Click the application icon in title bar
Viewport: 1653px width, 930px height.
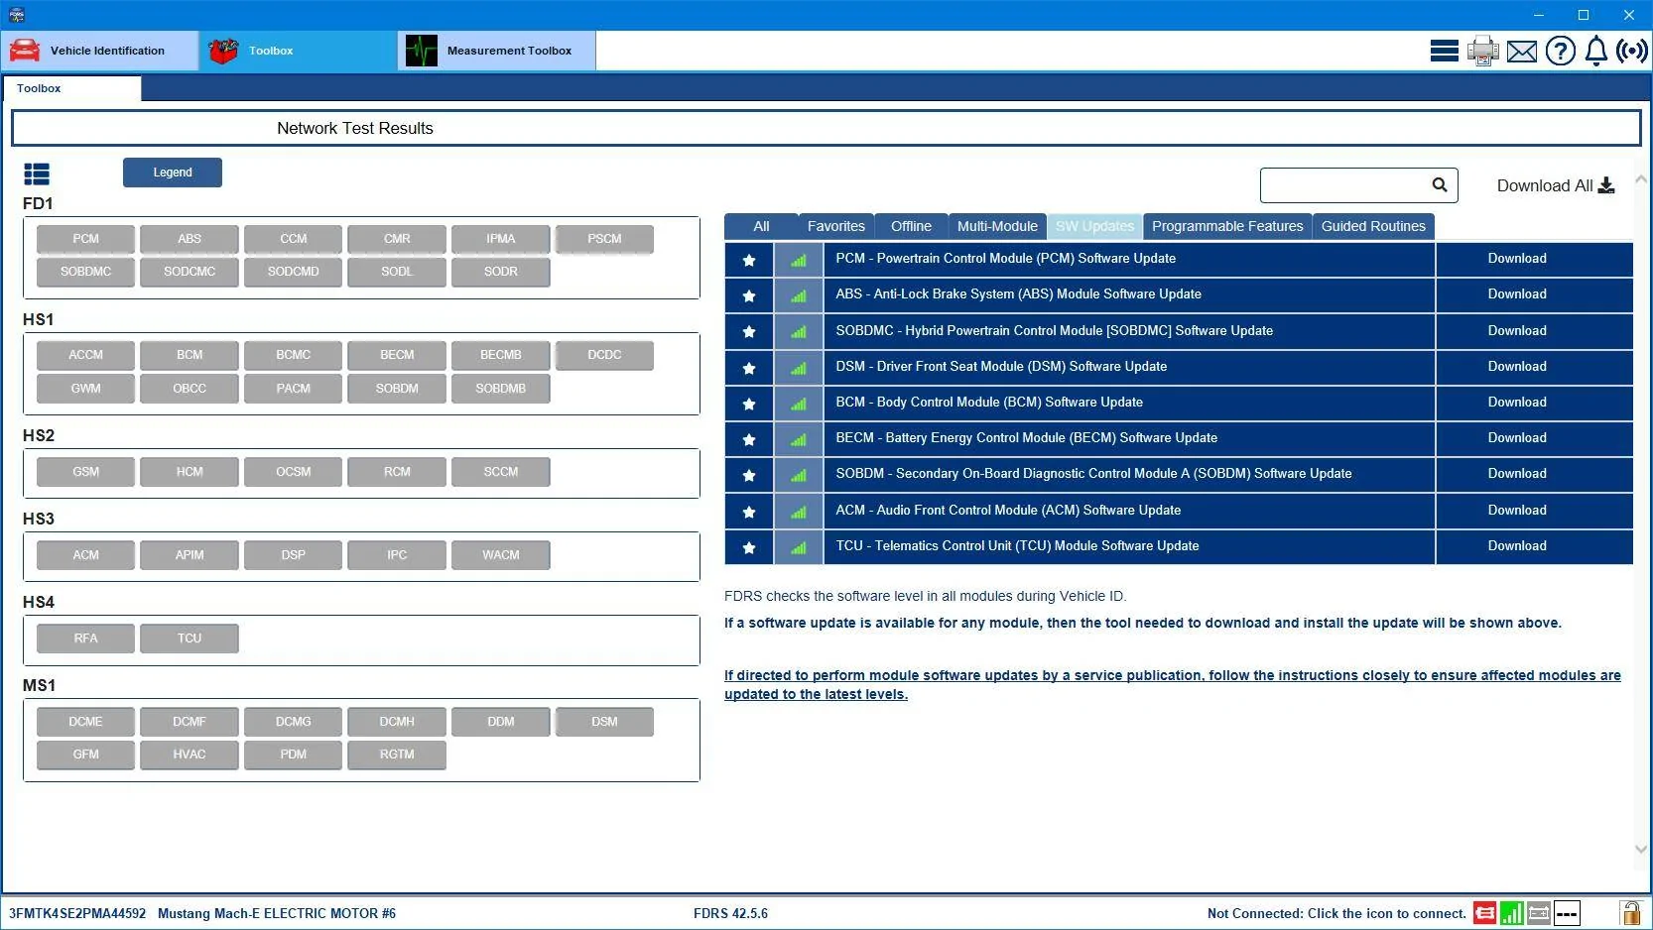click(x=16, y=15)
